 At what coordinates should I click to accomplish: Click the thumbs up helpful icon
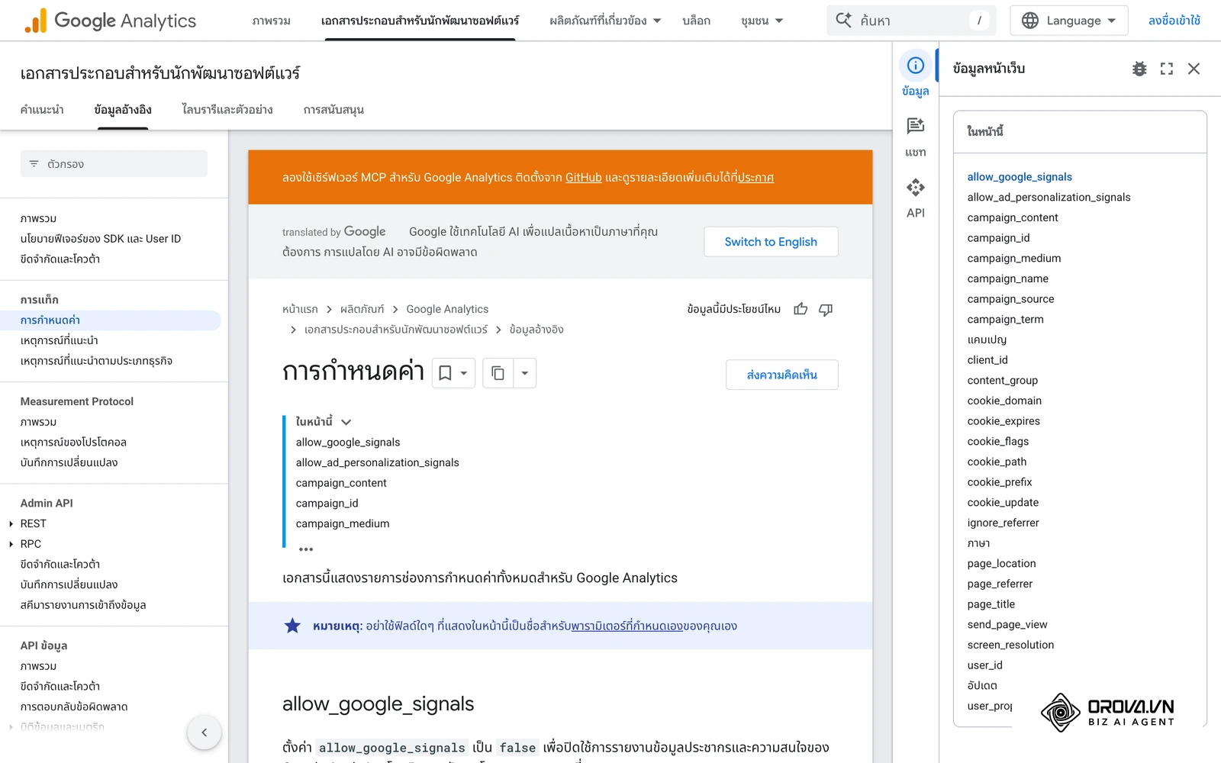(801, 309)
